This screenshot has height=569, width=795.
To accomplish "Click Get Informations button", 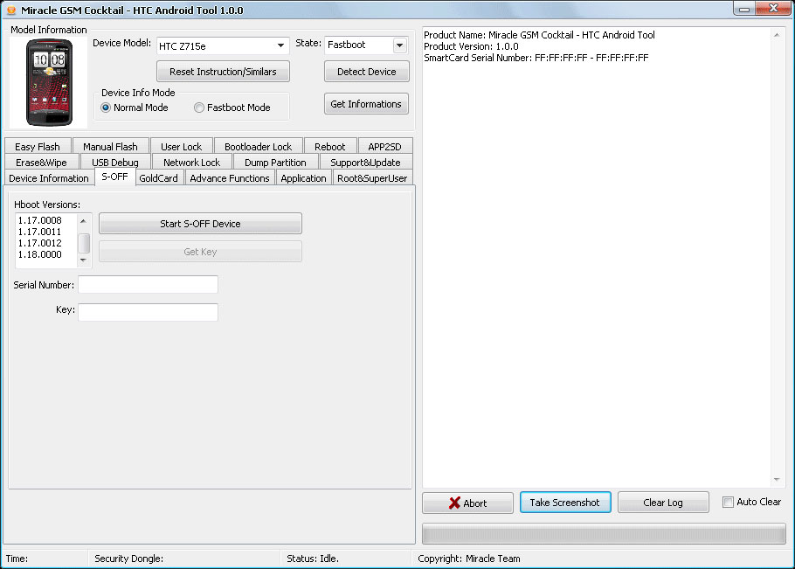I will click(x=366, y=104).
